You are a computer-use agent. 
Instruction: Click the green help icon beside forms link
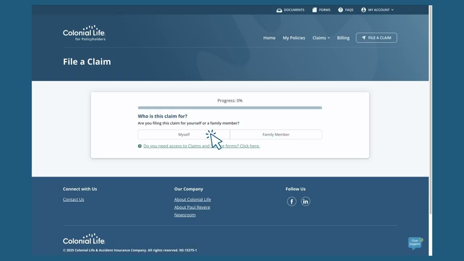coord(140,146)
